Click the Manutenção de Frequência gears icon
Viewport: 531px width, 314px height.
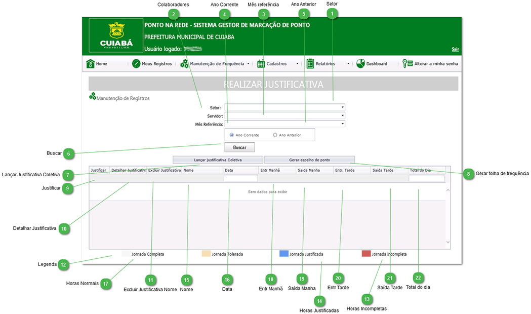point(184,64)
